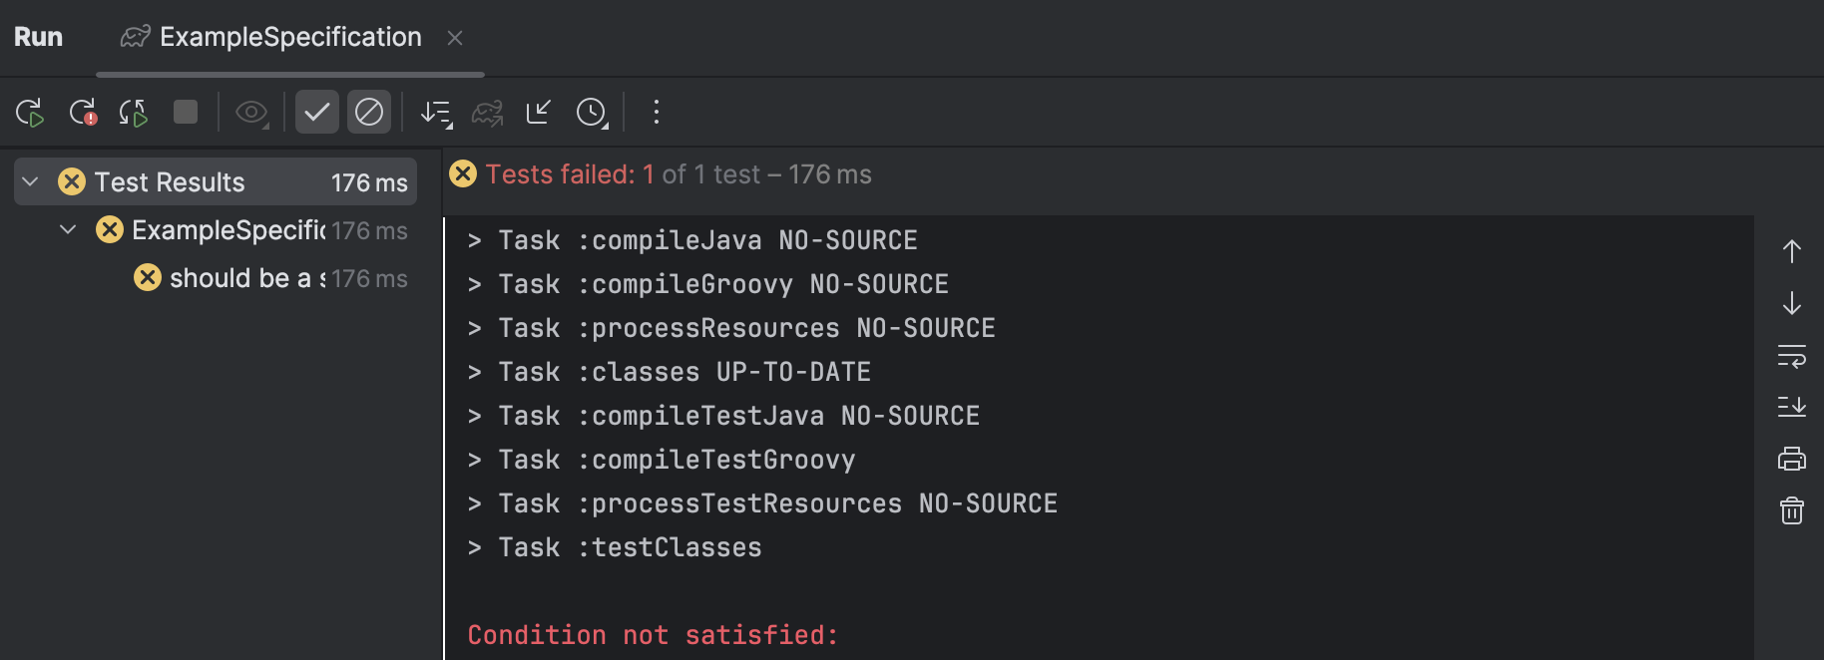The image size is (1824, 660).
Task: Clear all console output with trash icon
Action: pos(1792,510)
